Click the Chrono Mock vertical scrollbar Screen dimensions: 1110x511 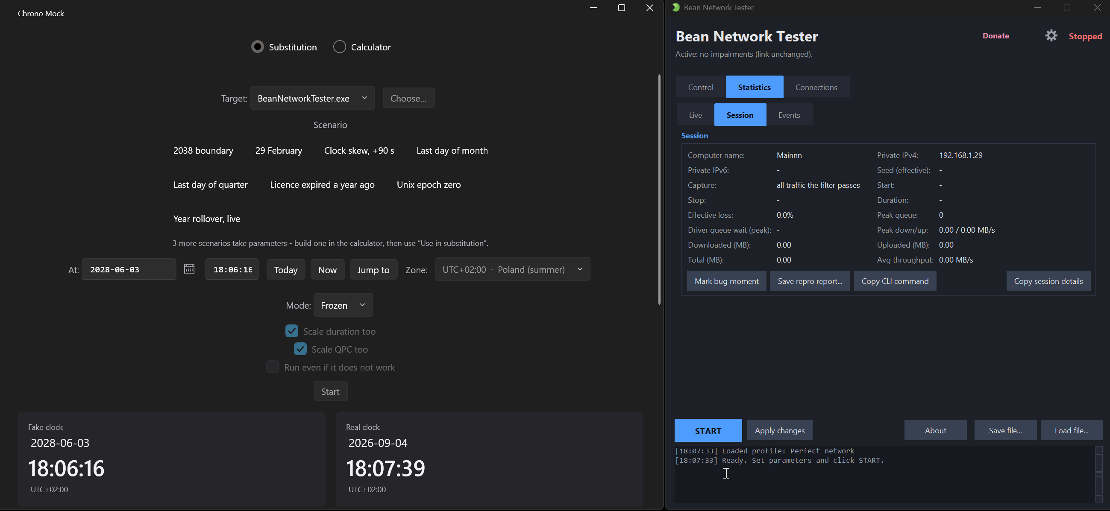point(659,190)
